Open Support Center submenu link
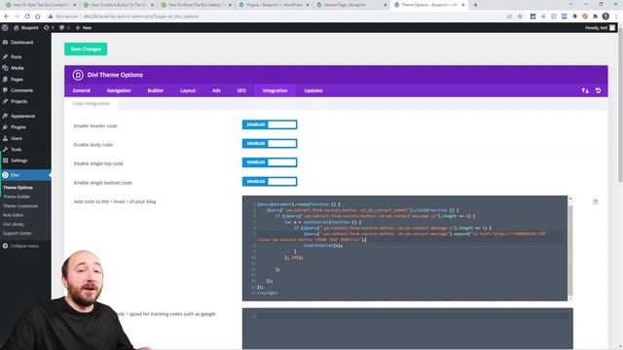Image resolution: width=623 pixels, height=350 pixels. (18, 233)
